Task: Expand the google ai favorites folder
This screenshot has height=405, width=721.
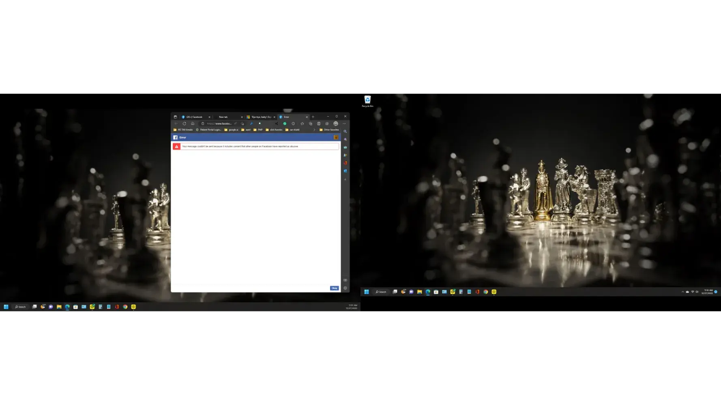Action: pos(232,130)
